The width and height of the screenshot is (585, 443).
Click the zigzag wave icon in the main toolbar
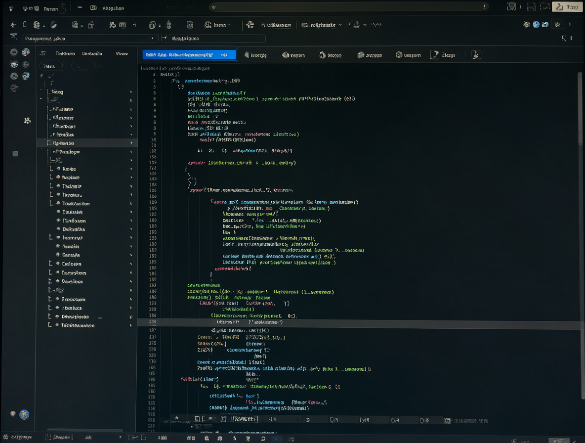pos(376,25)
